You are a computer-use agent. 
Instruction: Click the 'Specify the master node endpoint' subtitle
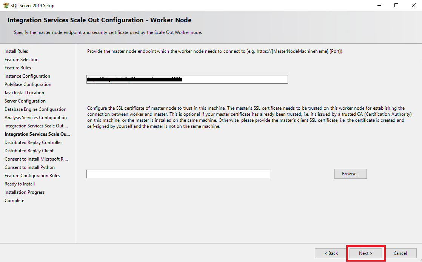108,32
